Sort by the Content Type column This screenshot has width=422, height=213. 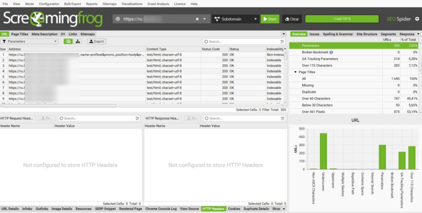pos(156,49)
